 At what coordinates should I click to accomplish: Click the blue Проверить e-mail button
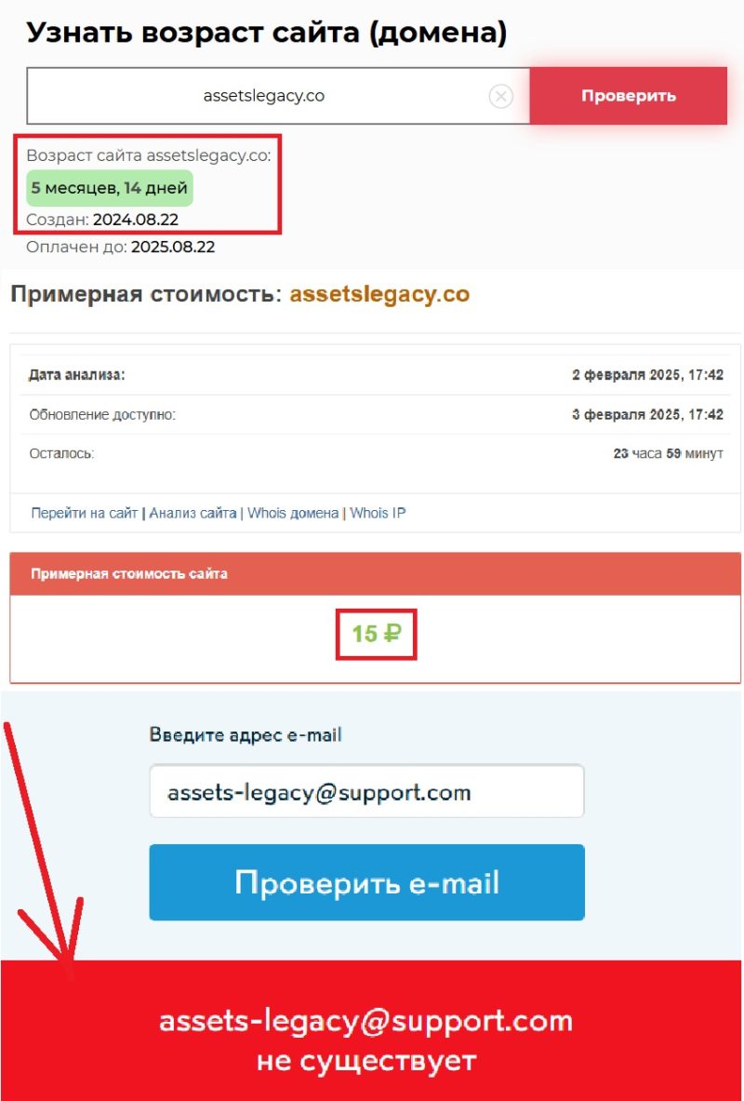pos(366,882)
